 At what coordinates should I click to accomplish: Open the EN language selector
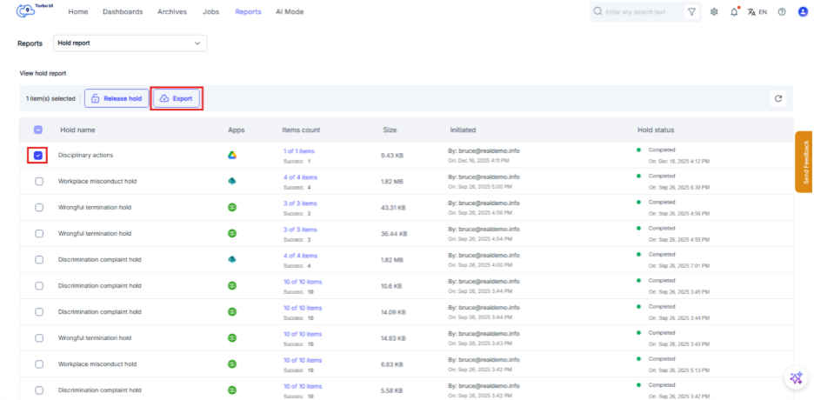pyautogui.click(x=757, y=12)
